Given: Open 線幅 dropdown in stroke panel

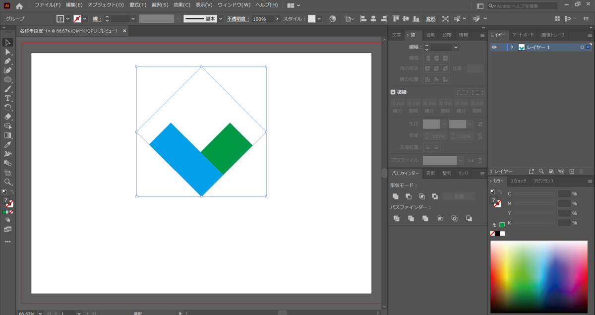Looking at the screenshot, I should point(456,47).
